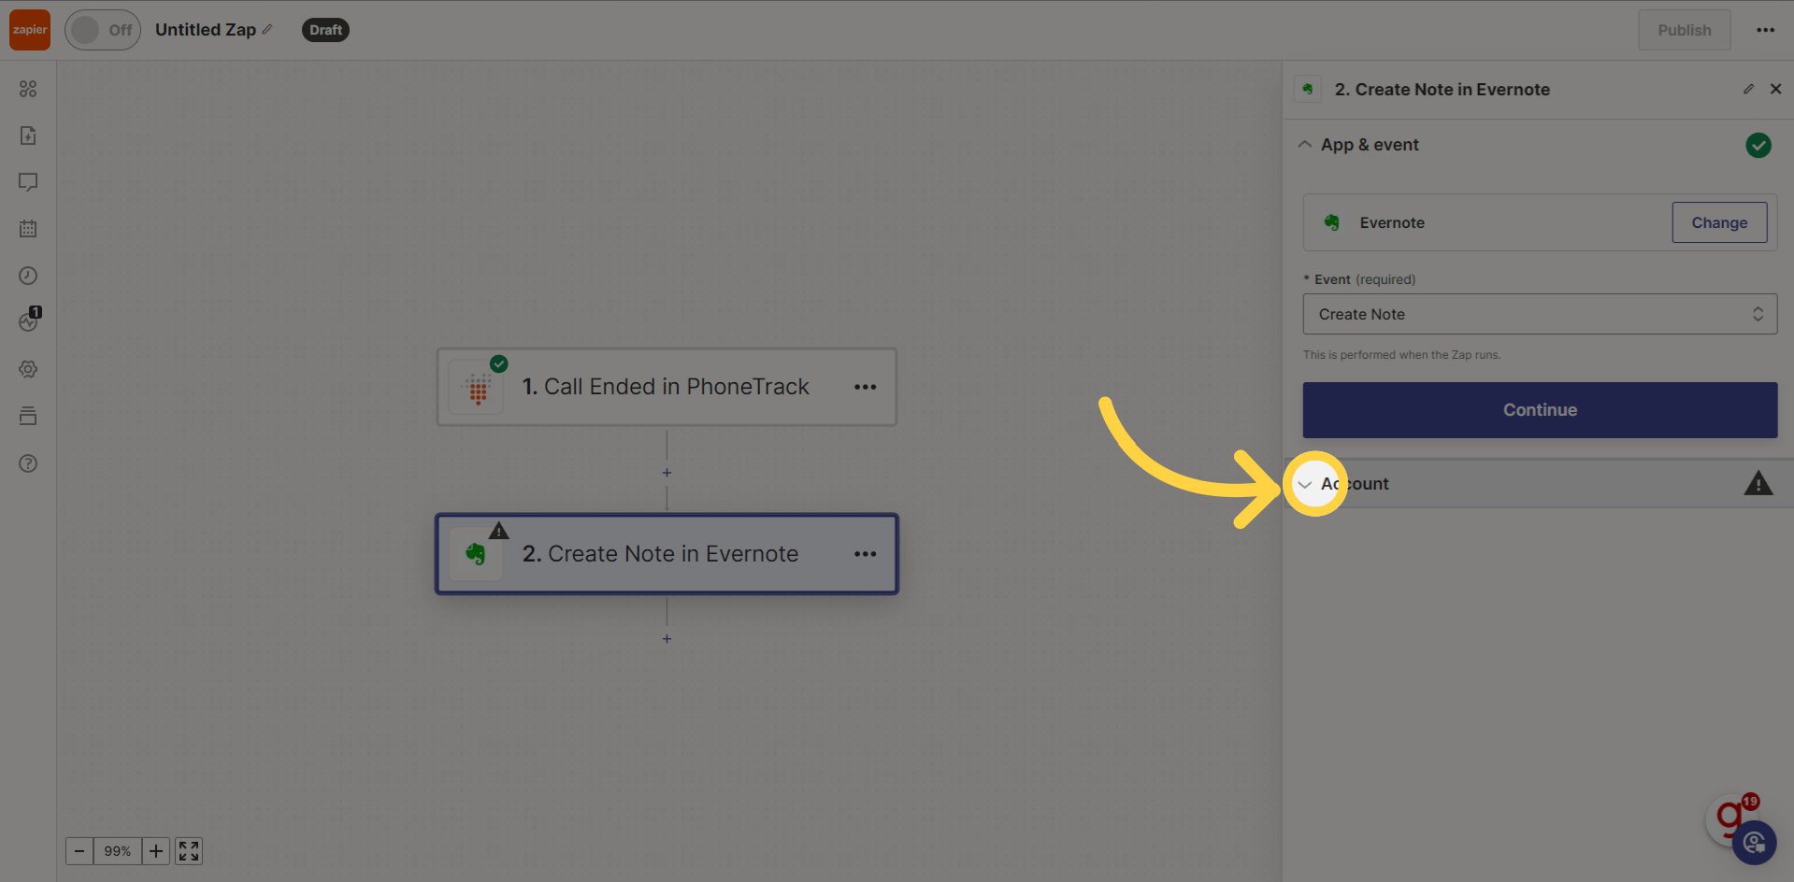Screen dimensions: 1794x882
Task: Open the activity icon with notification badge
Action: click(29, 320)
